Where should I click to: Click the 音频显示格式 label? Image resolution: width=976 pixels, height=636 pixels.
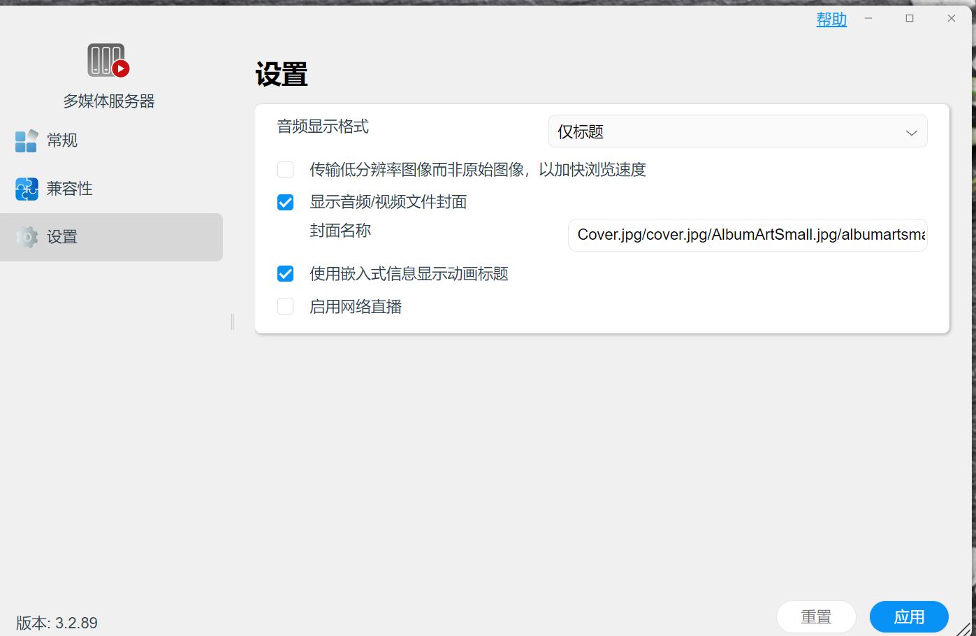pos(323,127)
